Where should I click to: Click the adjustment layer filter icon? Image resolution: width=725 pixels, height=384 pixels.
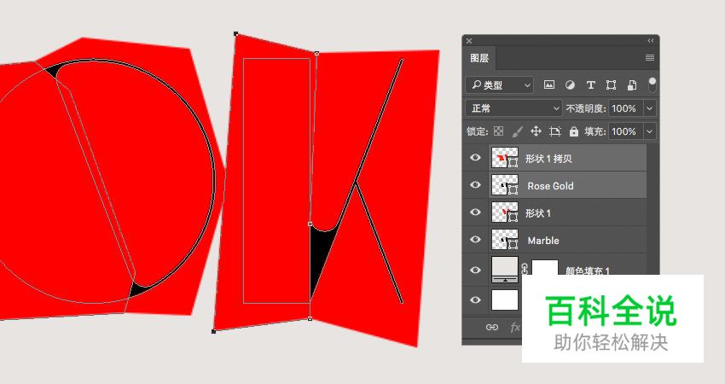[x=570, y=85]
